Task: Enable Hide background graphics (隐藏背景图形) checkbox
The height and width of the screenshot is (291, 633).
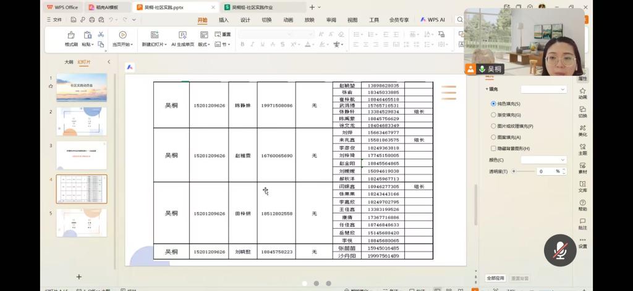Action: tap(493, 149)
